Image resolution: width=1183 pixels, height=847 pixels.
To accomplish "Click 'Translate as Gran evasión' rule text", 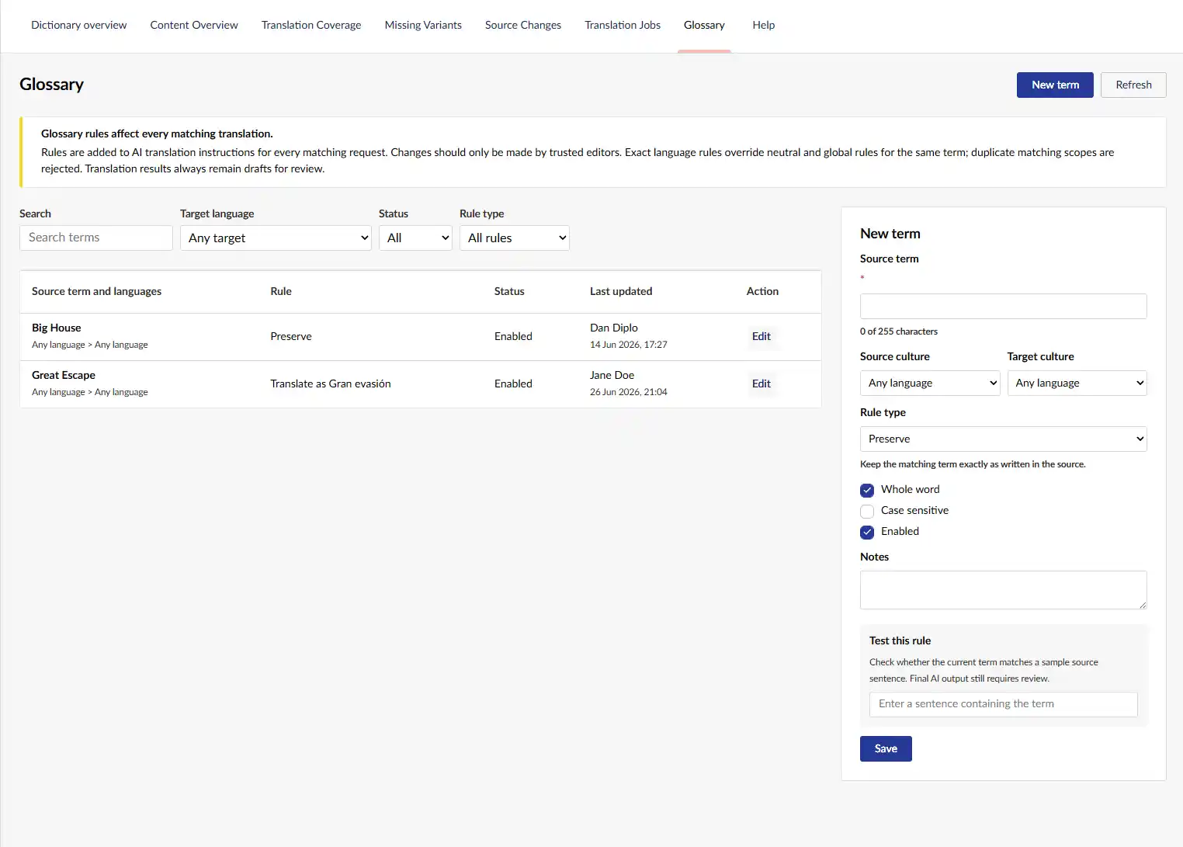I will 331,384.
